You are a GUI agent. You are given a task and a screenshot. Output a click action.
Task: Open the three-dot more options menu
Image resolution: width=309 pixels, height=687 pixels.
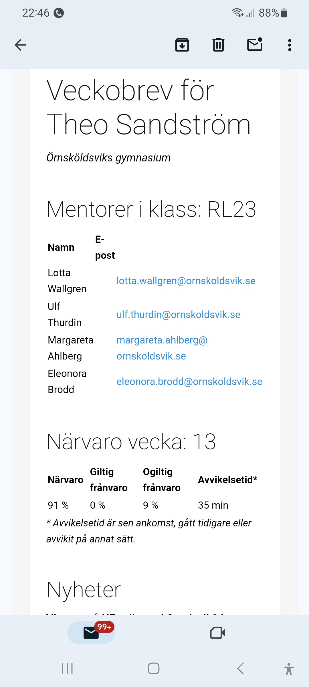tap(290, 45)
